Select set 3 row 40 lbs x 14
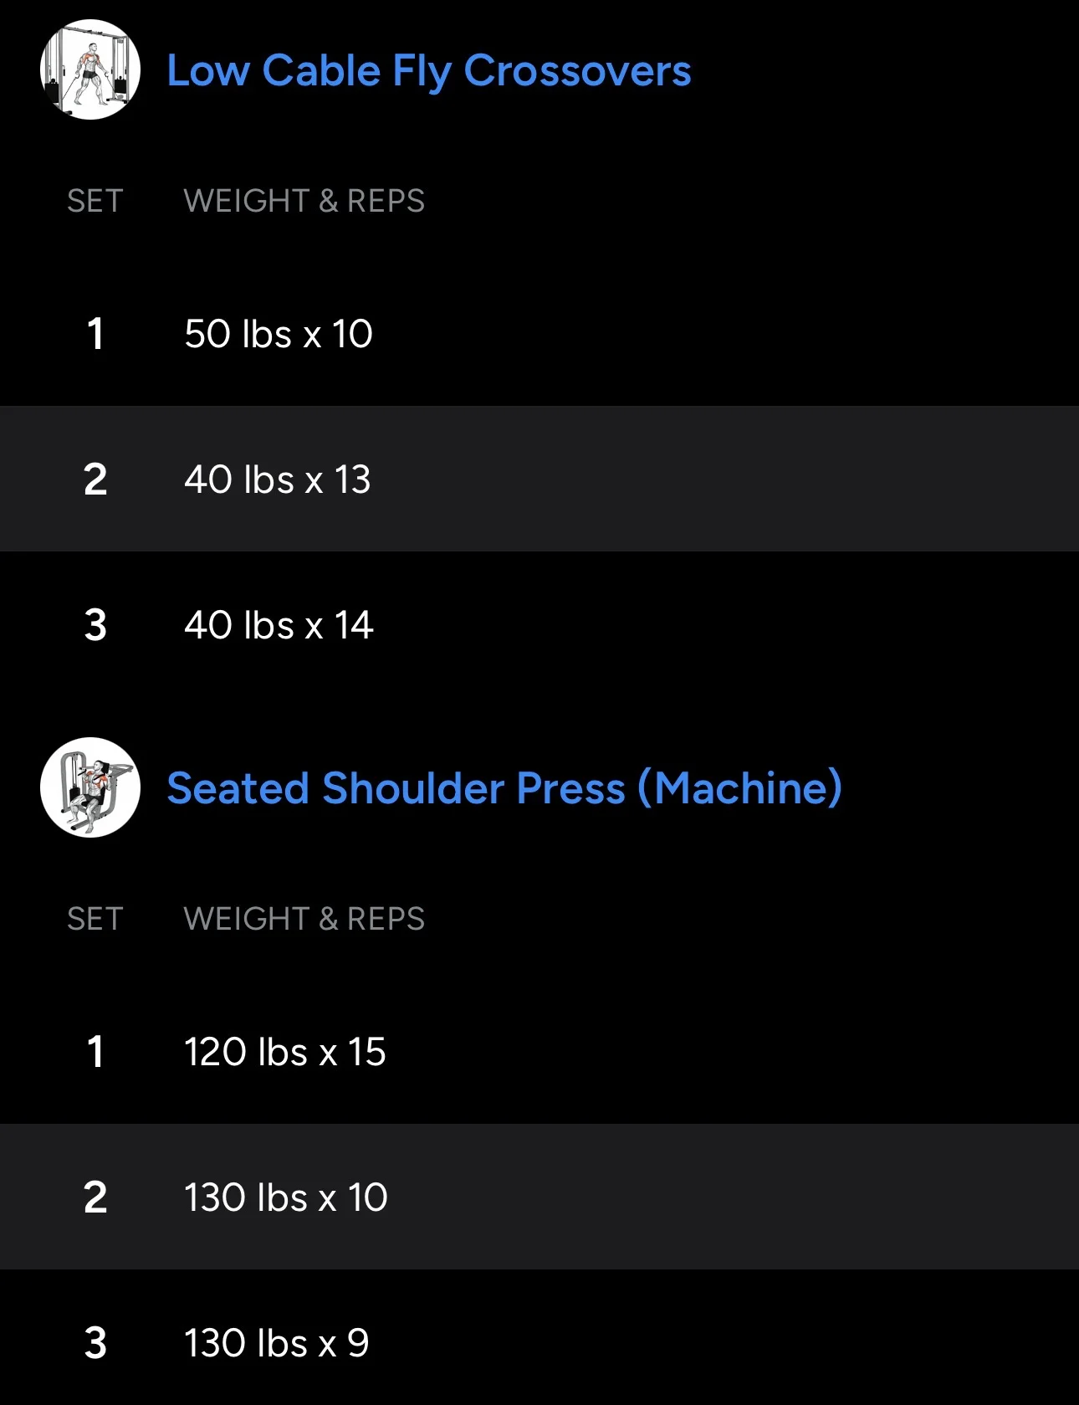1079x1405 pixels. tap(539, 625)
